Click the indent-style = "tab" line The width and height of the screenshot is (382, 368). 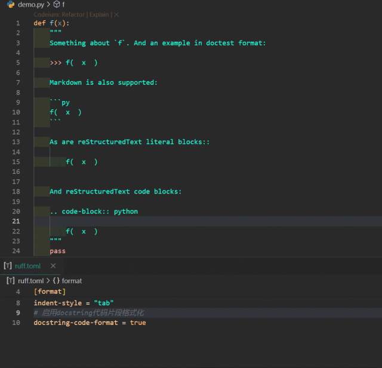73,303
